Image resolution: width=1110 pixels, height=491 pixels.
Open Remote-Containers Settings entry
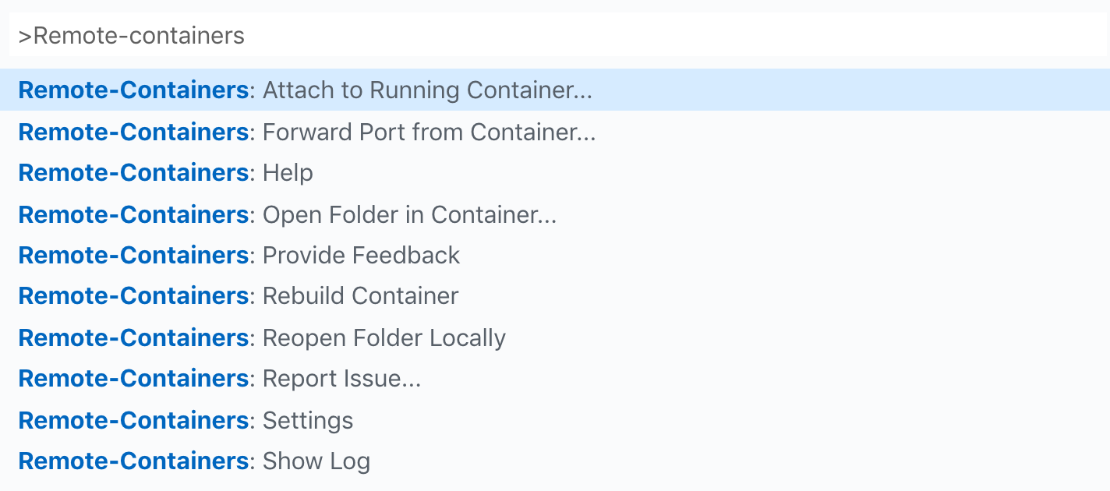tap(308, 421)
